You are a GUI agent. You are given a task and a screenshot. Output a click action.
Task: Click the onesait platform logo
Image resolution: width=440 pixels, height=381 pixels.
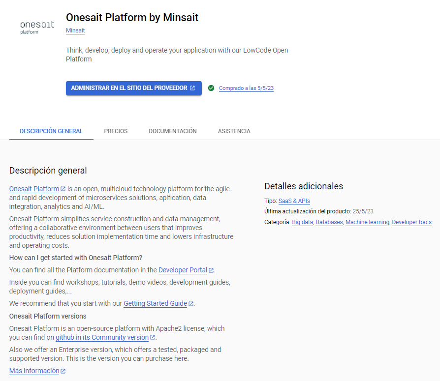37,28
